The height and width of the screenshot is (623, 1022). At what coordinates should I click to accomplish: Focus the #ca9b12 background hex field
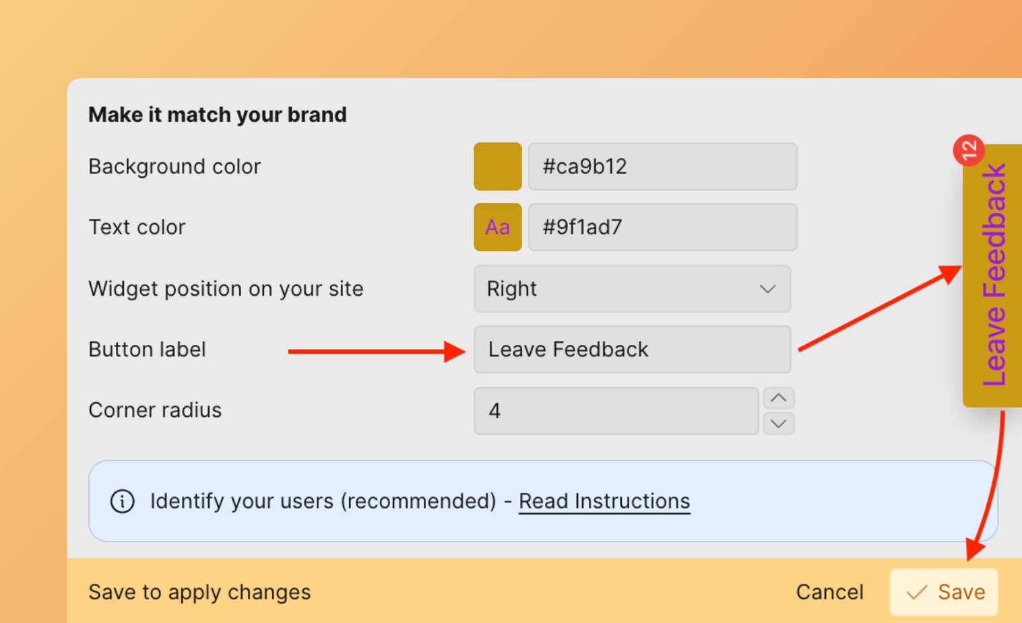click(662, 166)
